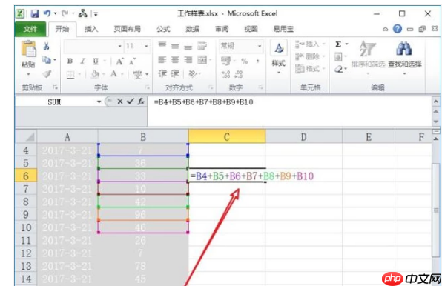Expand the number format 常规 dropdown
This screenshot has width=442, height=286.
click(260, 46)
